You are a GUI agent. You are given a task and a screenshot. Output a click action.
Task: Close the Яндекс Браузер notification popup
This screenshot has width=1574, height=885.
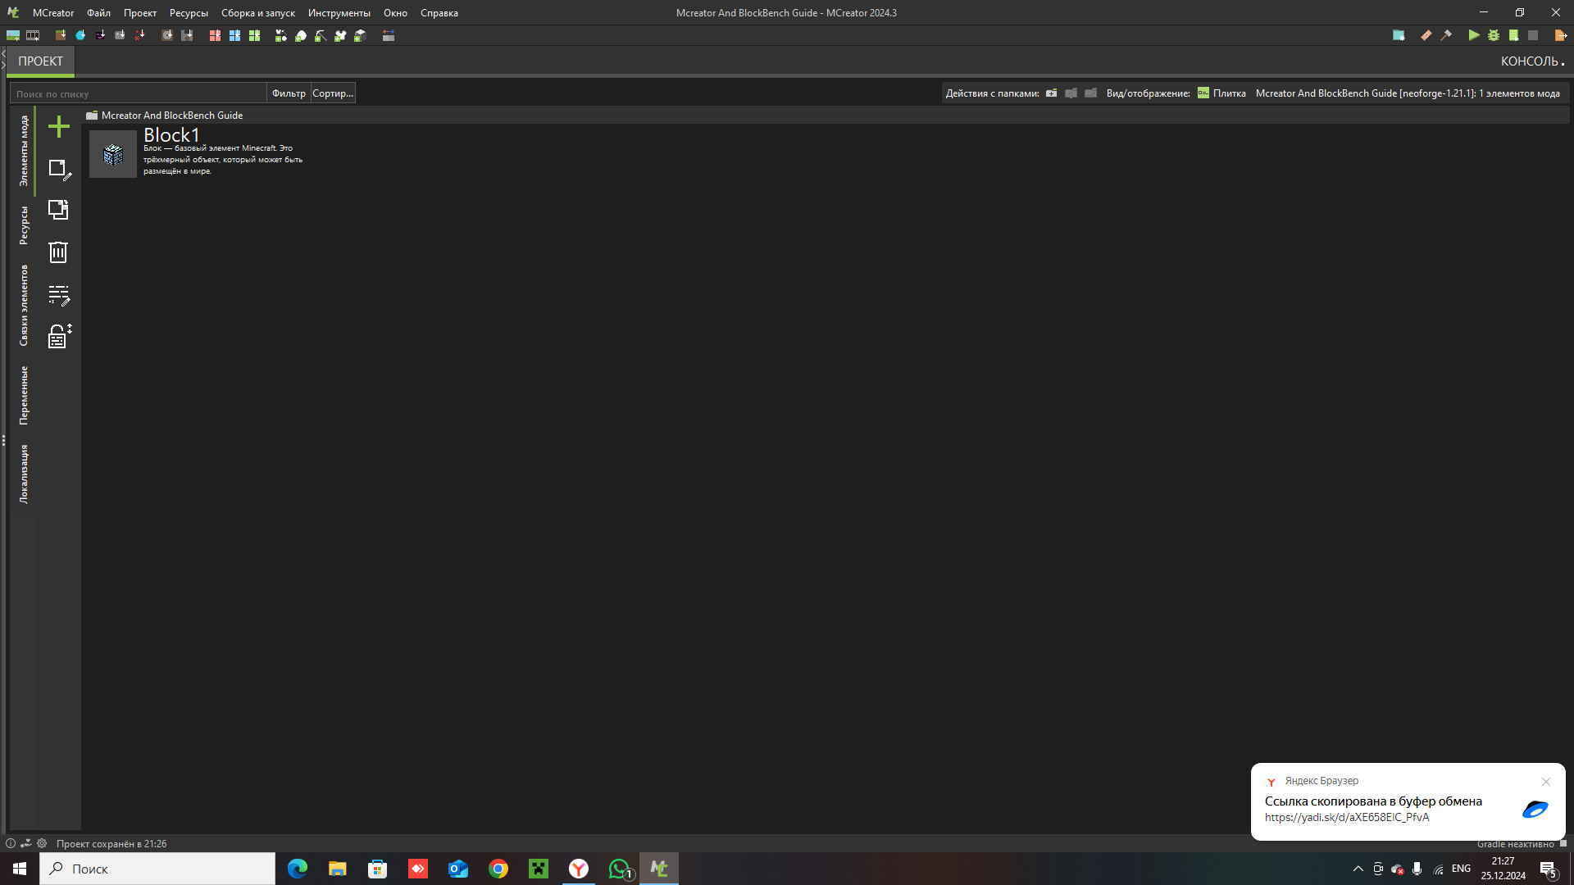[x=1546, y=782]
